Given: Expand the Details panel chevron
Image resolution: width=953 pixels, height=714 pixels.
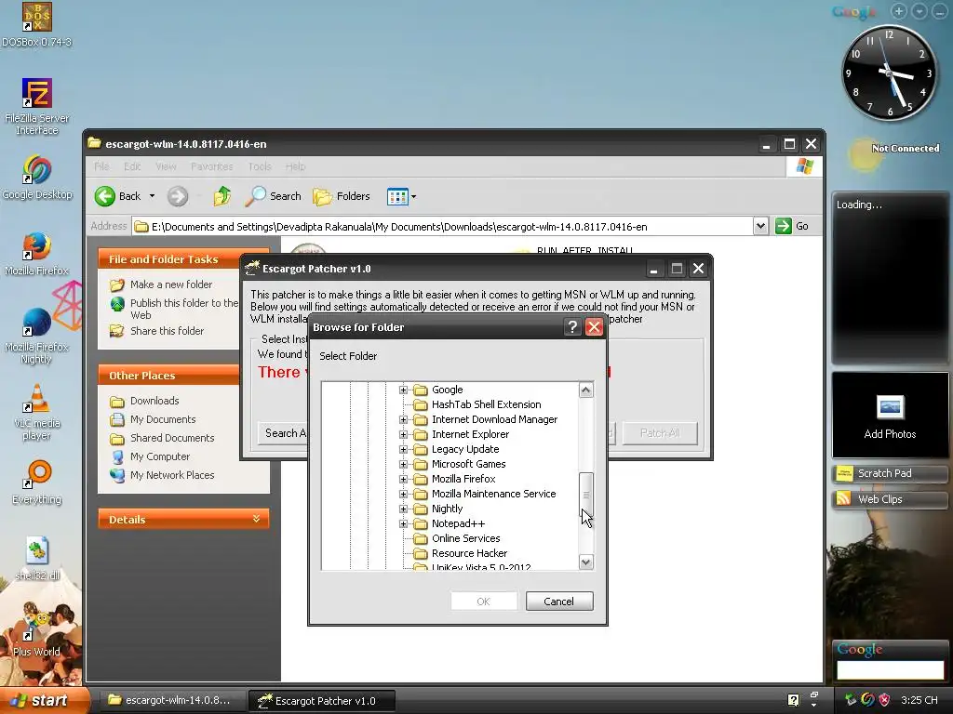Looking at the screenshot, I should [x=256, y=519].
